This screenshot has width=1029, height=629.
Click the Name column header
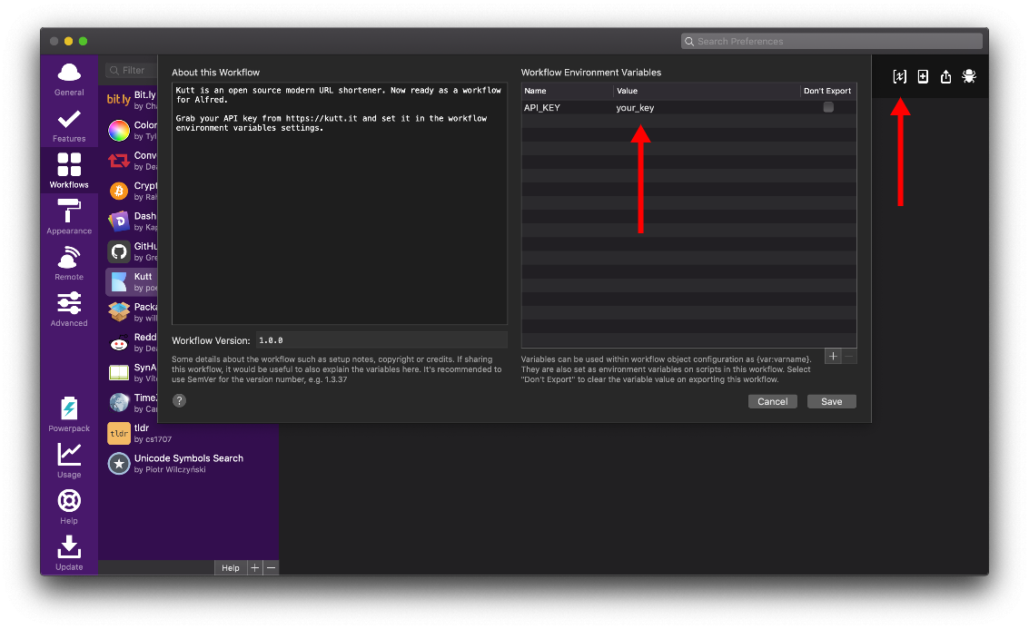click(x=568, y=91)
